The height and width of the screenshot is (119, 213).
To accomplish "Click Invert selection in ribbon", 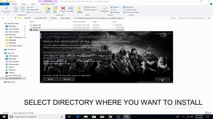I will click(131, 12).
